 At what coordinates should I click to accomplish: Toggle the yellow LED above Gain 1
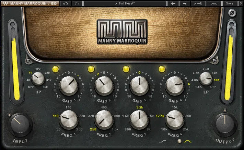point(56,69)
